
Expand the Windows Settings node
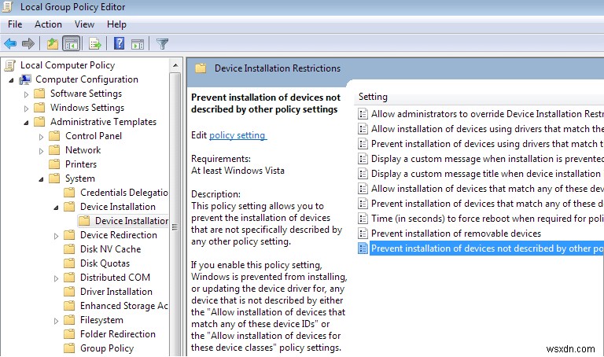pyautogui.click(x=26, y=109)
